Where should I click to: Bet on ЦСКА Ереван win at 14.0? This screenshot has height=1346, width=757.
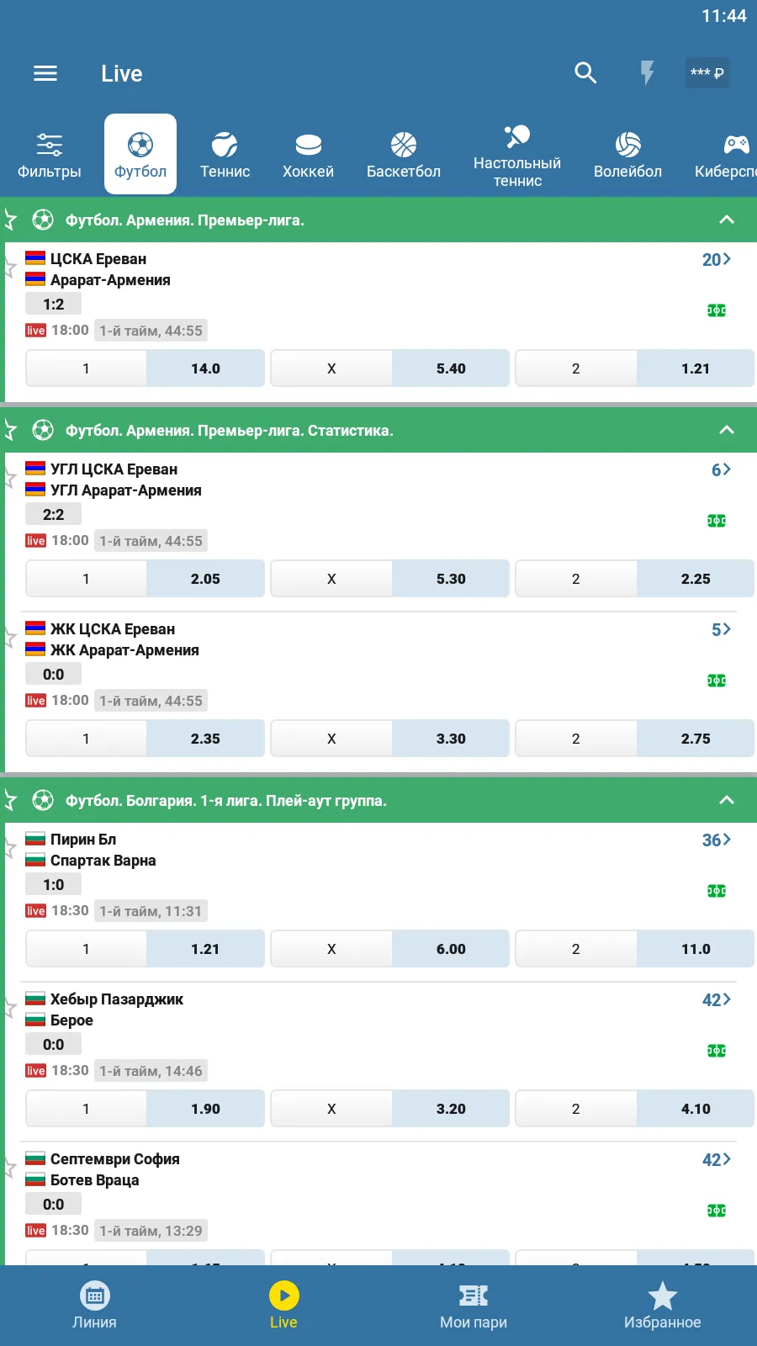tap(205, 368)
